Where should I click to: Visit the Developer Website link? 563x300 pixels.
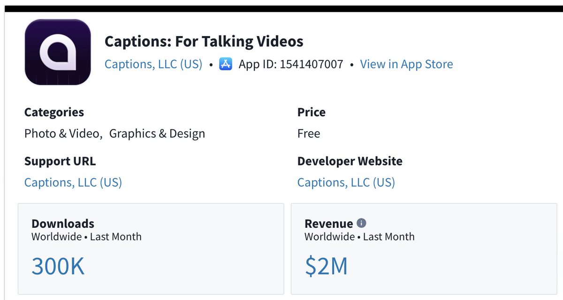346,182
